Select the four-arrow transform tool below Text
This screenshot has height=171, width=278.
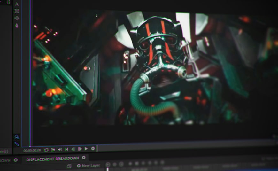coord(17,11)
